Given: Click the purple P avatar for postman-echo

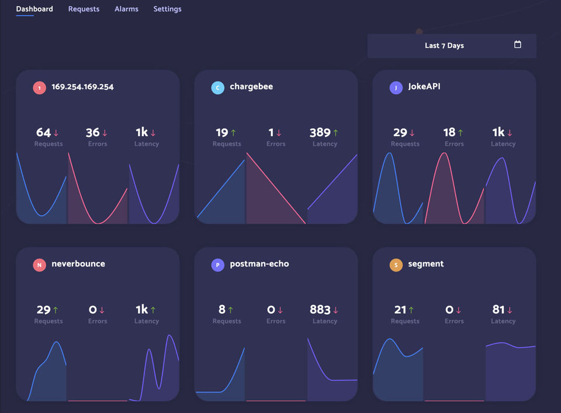Looking at the screenshot, I should (217, 265).
